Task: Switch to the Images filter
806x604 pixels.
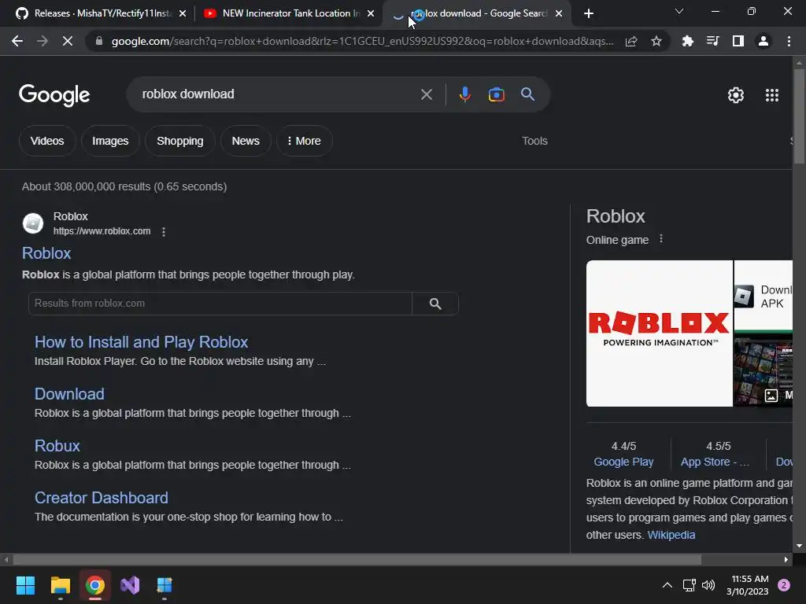Action: coord(110,141)
